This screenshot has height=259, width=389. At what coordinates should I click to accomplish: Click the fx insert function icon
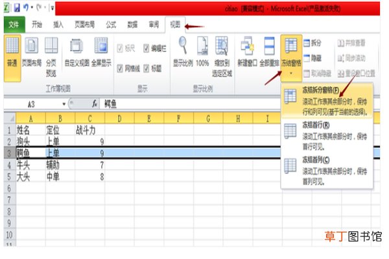[x=95, y=104]
